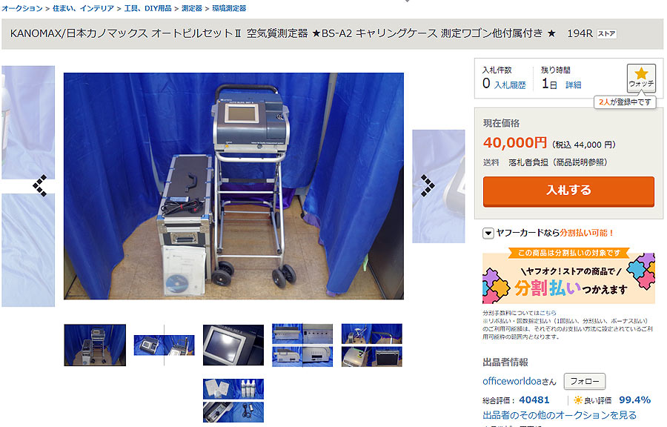Click the ストア badge next to title
Image resolution: width=667 pixels, height=427 pixels.
(x=606, y=33)
